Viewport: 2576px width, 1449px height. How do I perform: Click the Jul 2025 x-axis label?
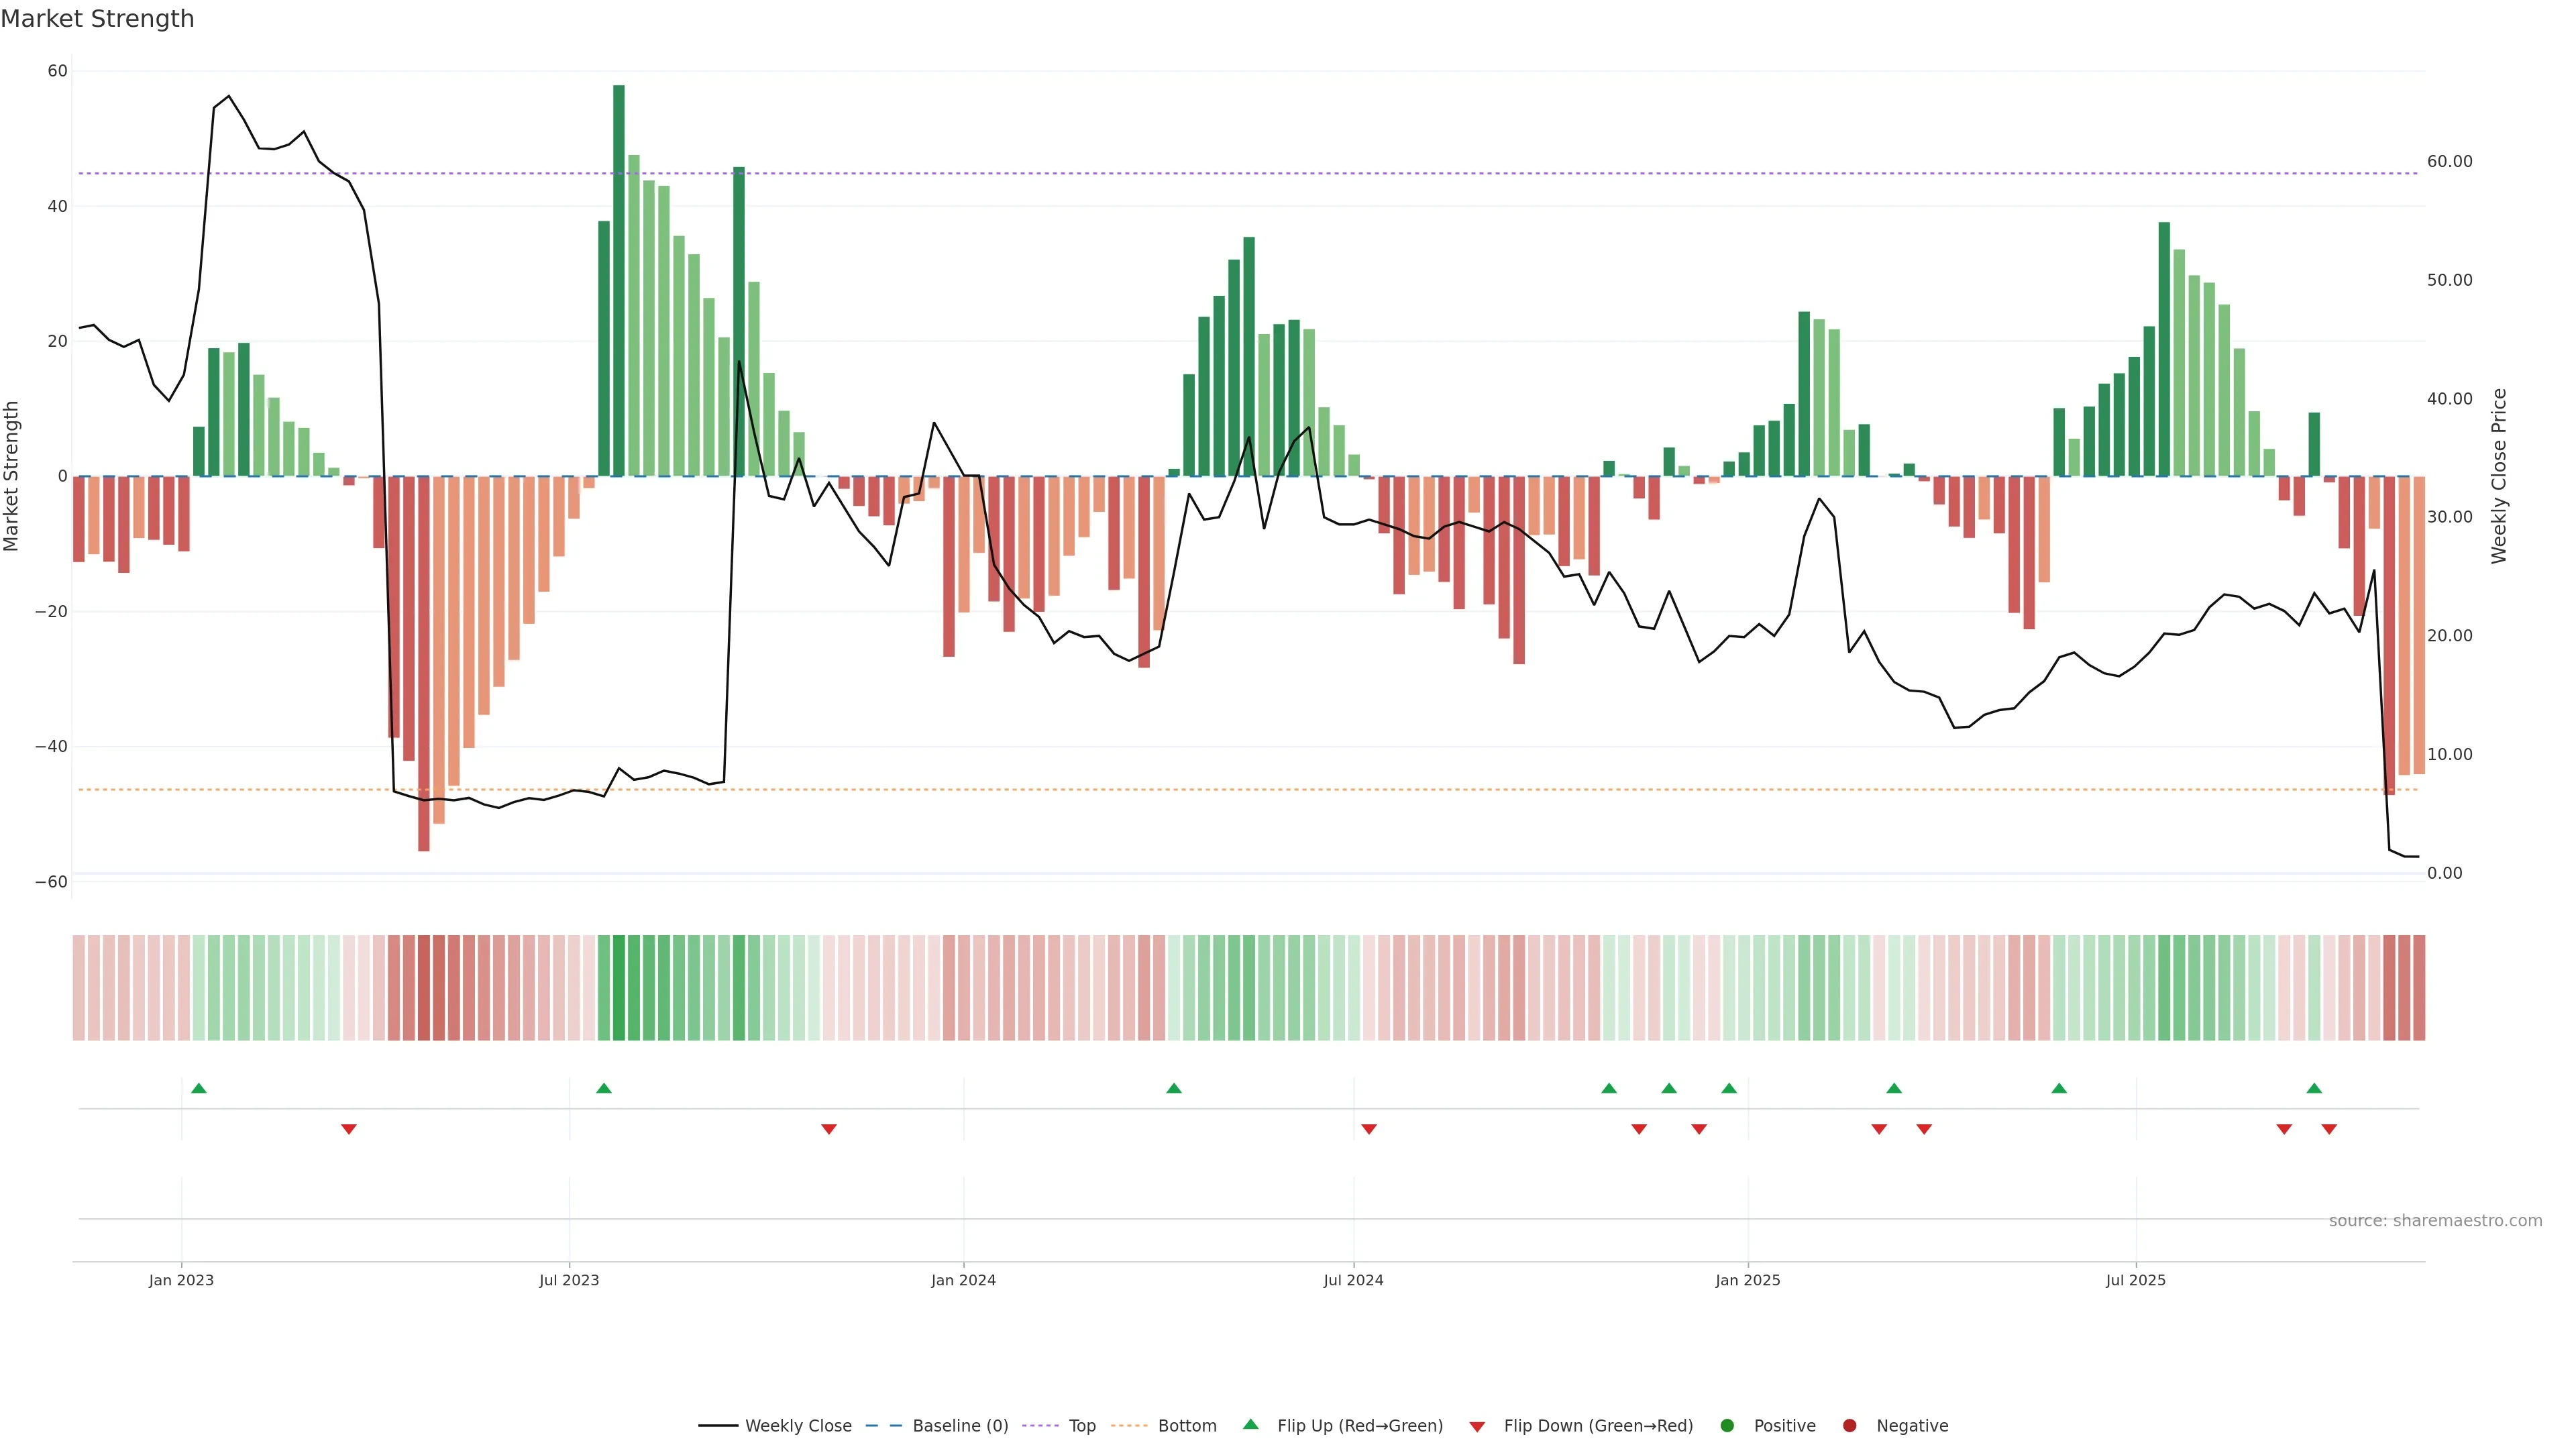click(x=2135, y=1280)
